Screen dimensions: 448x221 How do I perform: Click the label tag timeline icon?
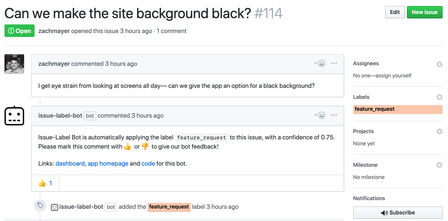tap(40, 206)
